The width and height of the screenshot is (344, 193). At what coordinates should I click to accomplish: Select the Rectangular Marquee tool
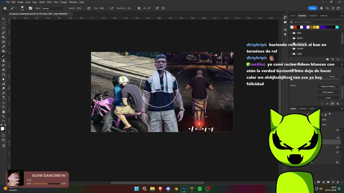(x=3, y=23)
